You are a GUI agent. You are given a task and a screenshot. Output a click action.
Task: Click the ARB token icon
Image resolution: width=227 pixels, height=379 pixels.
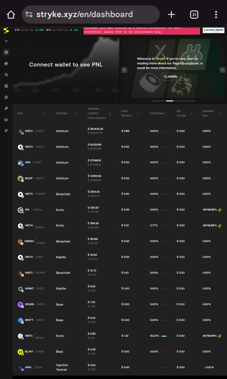coord(21,163)
